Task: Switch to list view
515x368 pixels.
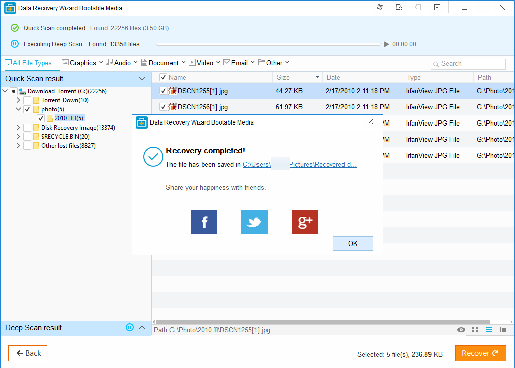Action: 489,330
